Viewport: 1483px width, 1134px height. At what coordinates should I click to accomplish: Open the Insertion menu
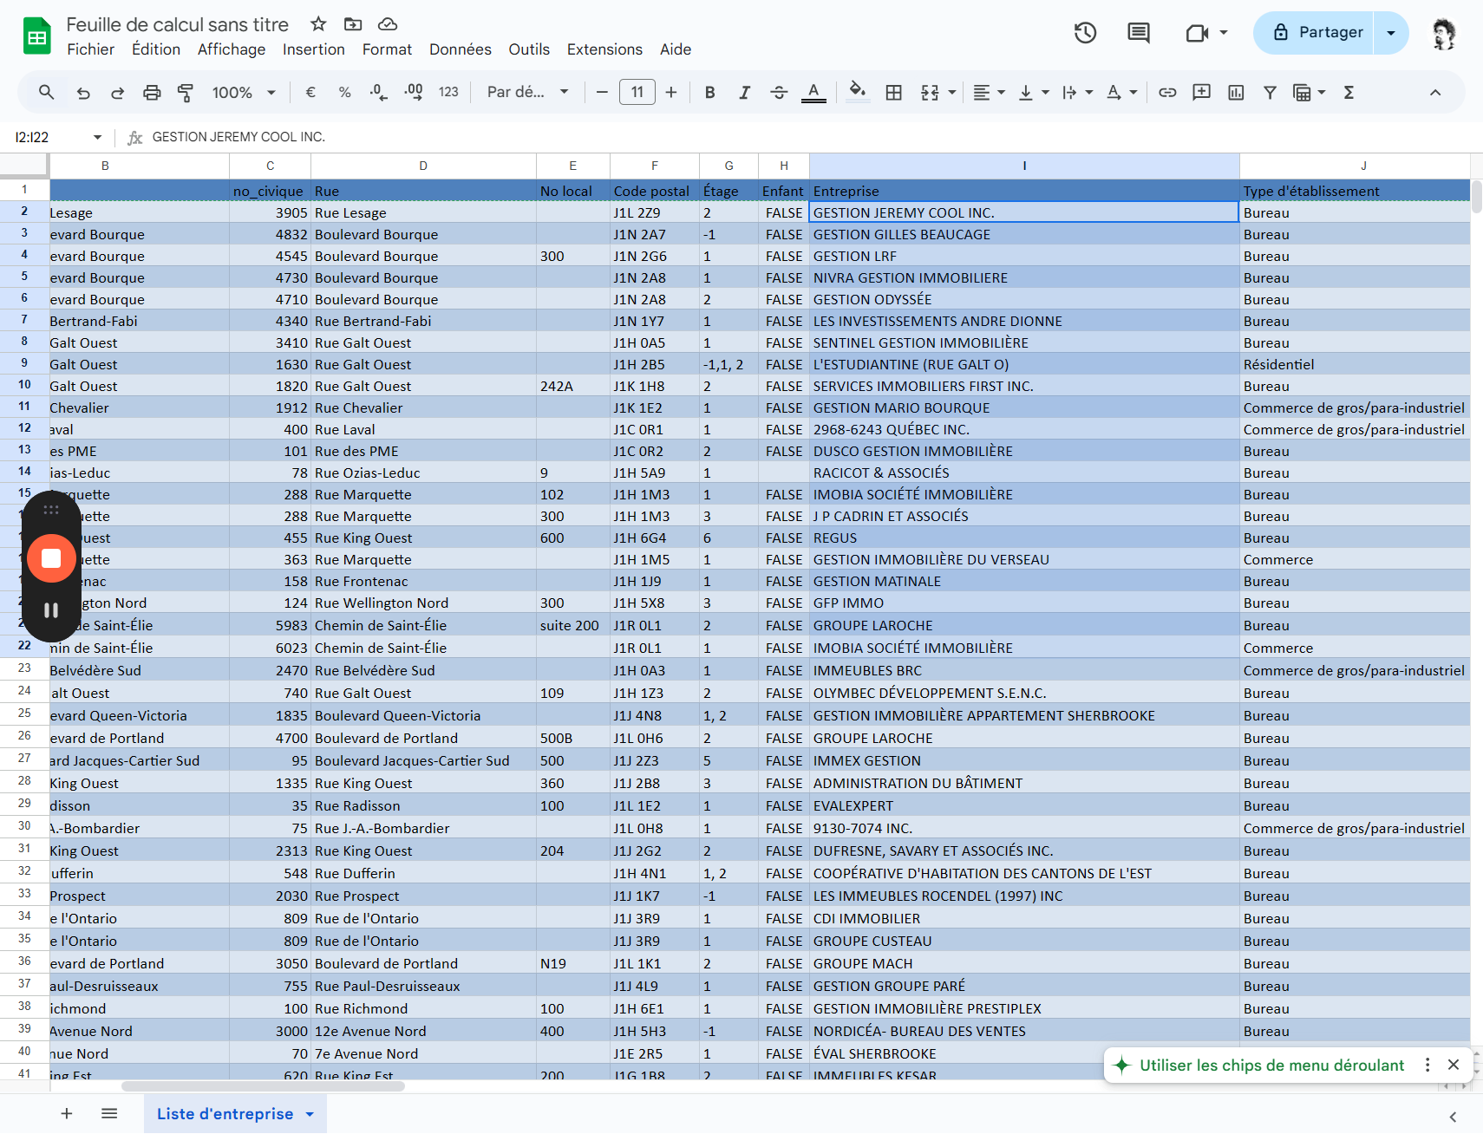click(x=314, y=49)
